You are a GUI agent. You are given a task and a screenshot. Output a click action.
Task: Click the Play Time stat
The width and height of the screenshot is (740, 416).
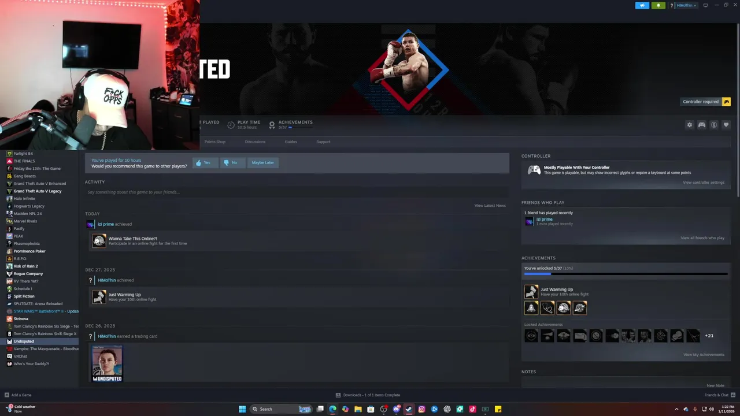[243, 124]
